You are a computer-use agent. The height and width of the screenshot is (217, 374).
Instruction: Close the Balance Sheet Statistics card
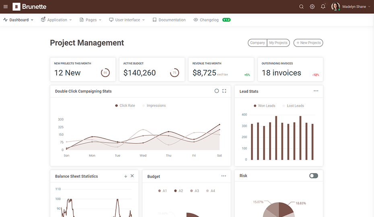132,176
